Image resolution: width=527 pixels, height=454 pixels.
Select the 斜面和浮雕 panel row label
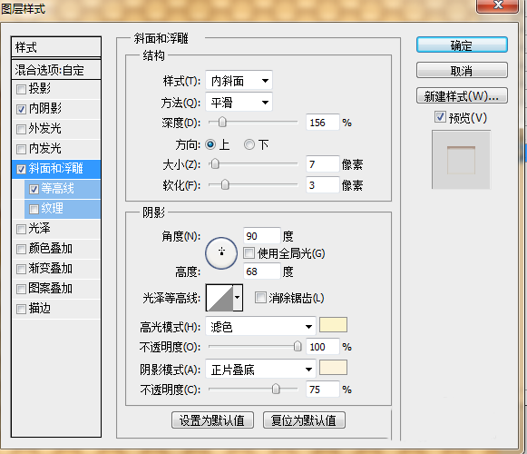[56, 168]
